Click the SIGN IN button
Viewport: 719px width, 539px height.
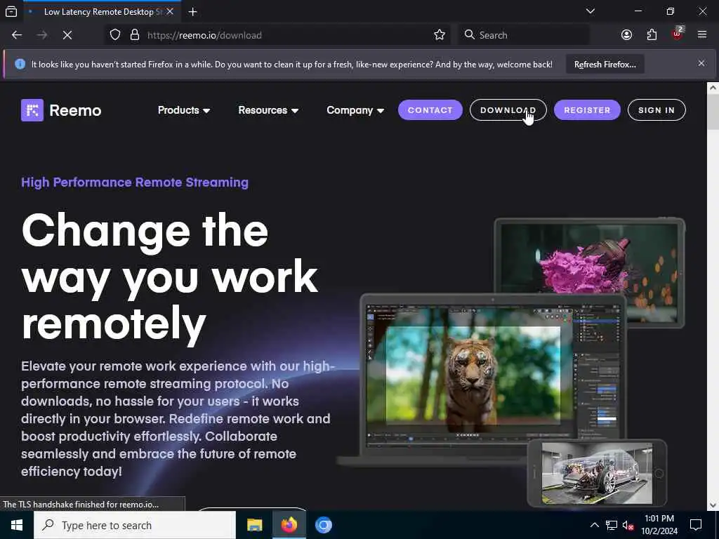(657, 110)
